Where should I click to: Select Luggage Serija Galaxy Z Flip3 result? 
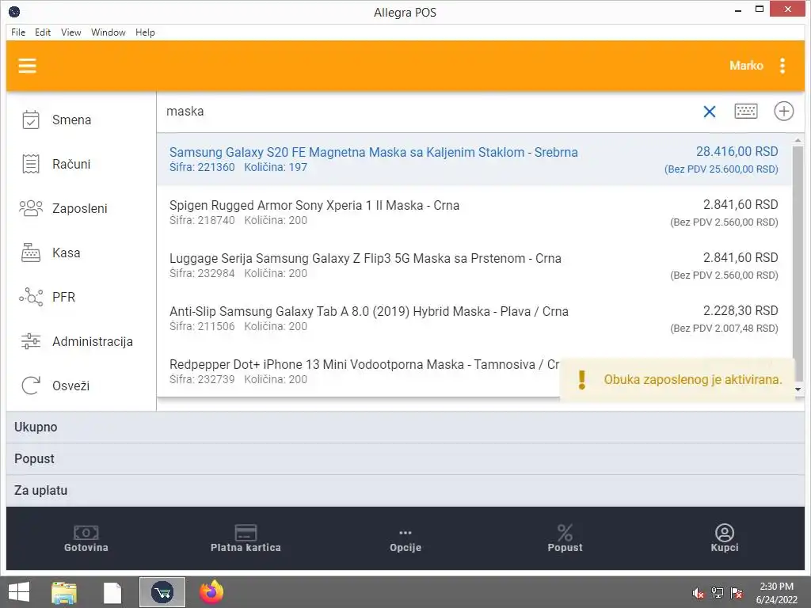474,265
